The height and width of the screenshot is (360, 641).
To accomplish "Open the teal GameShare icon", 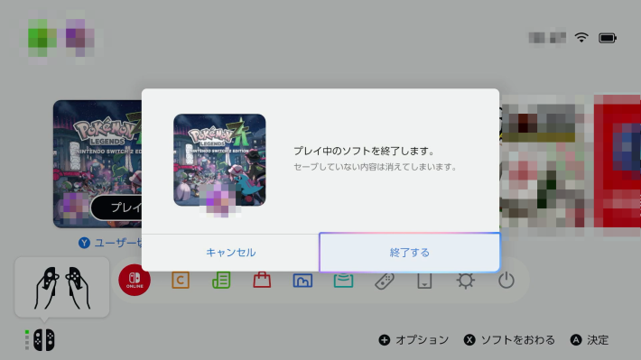I will [x=343, y=281].
